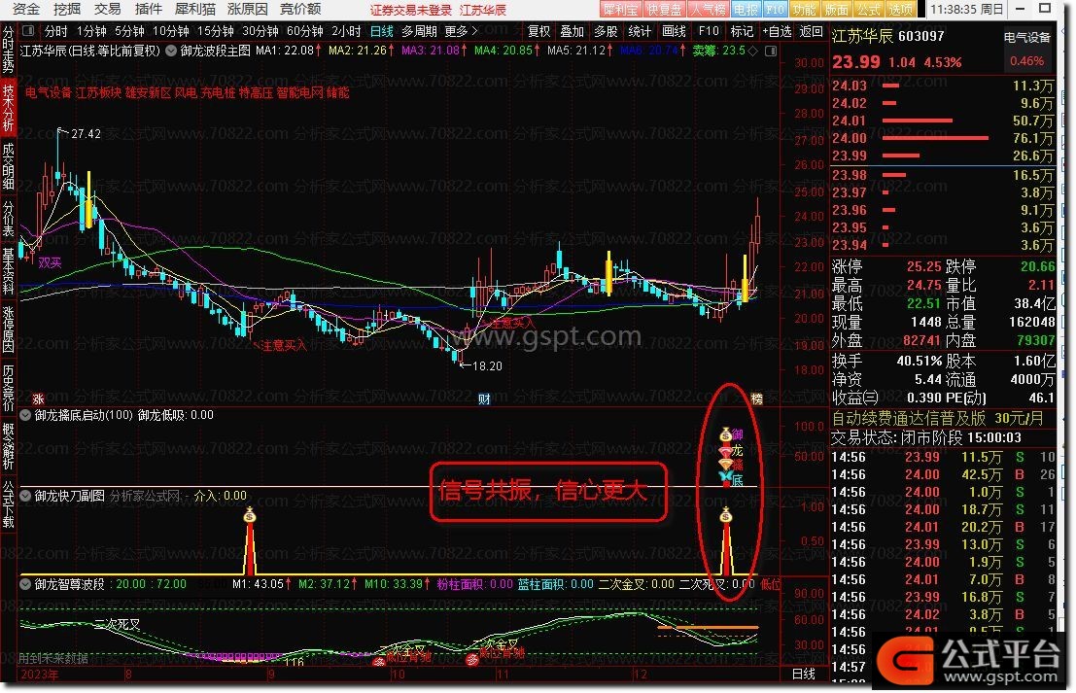Click the 标记 button
The width and height of the screenshot is (1076, 693).
point(742,31)
